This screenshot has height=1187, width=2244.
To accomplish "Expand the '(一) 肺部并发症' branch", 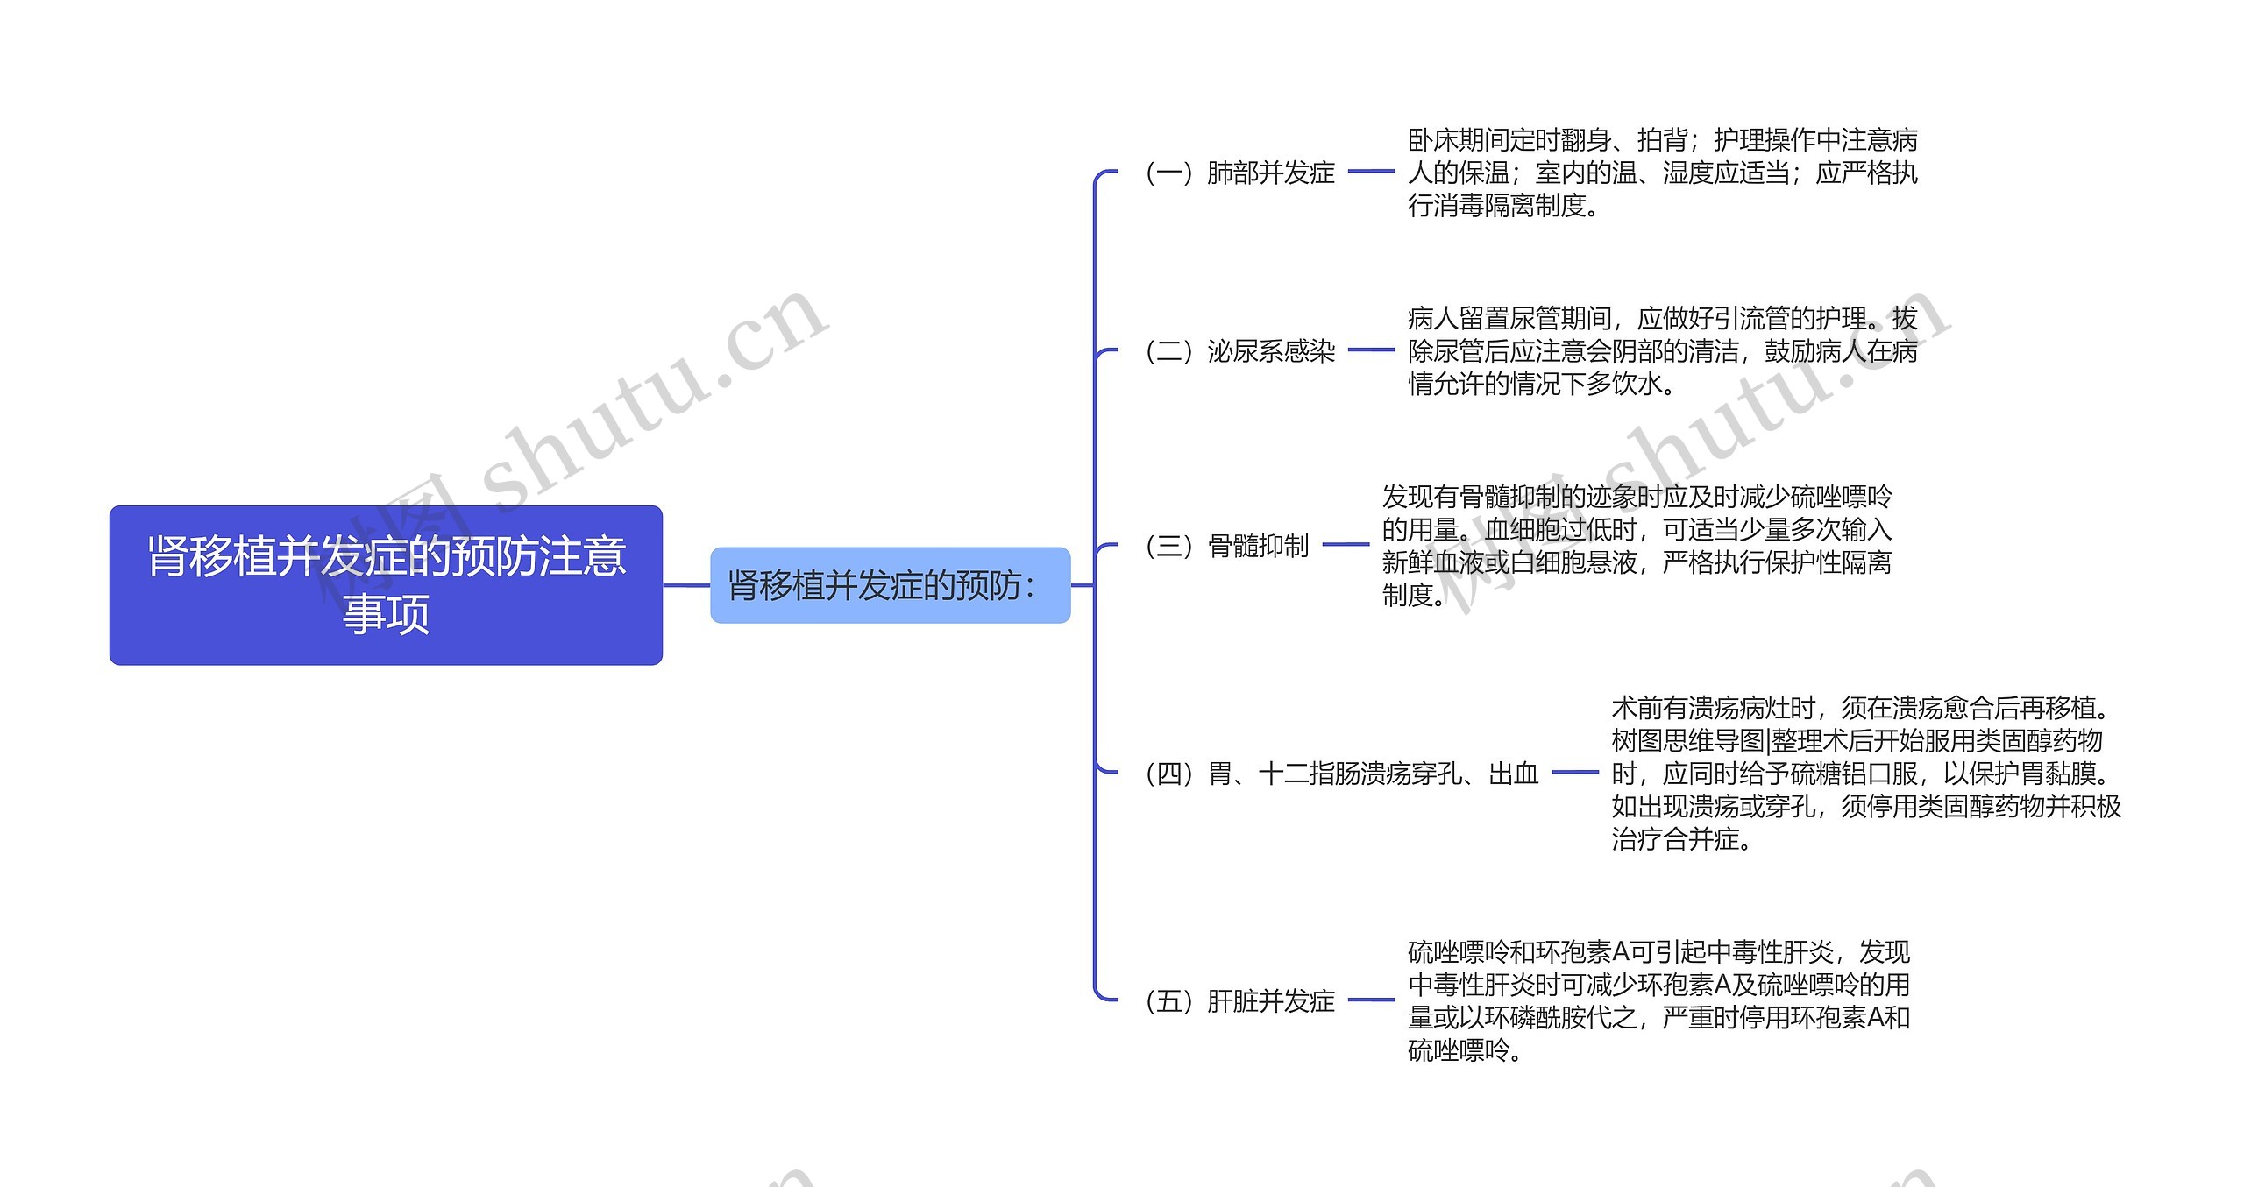I will click(1158, 165).
